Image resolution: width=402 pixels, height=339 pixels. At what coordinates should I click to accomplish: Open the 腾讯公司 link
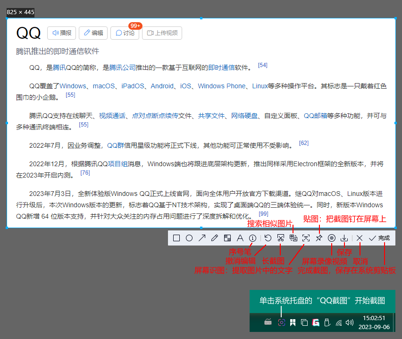click(123, 68)
